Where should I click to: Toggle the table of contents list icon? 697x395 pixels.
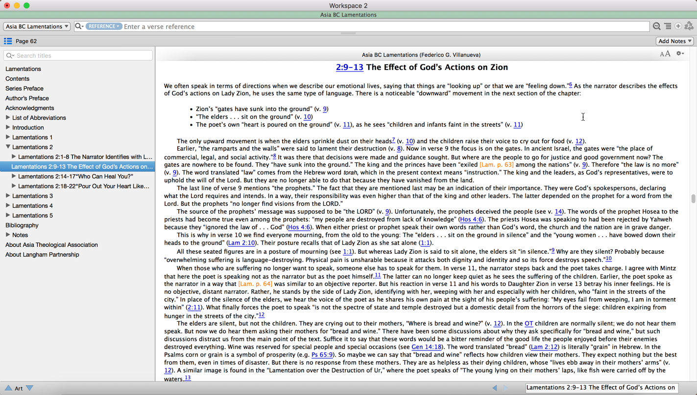(x=8, y=41)
